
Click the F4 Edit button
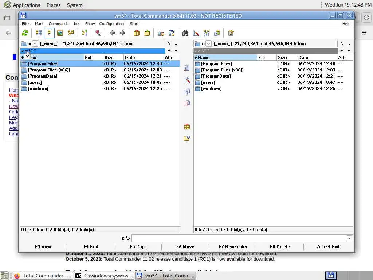pos(91,247)
